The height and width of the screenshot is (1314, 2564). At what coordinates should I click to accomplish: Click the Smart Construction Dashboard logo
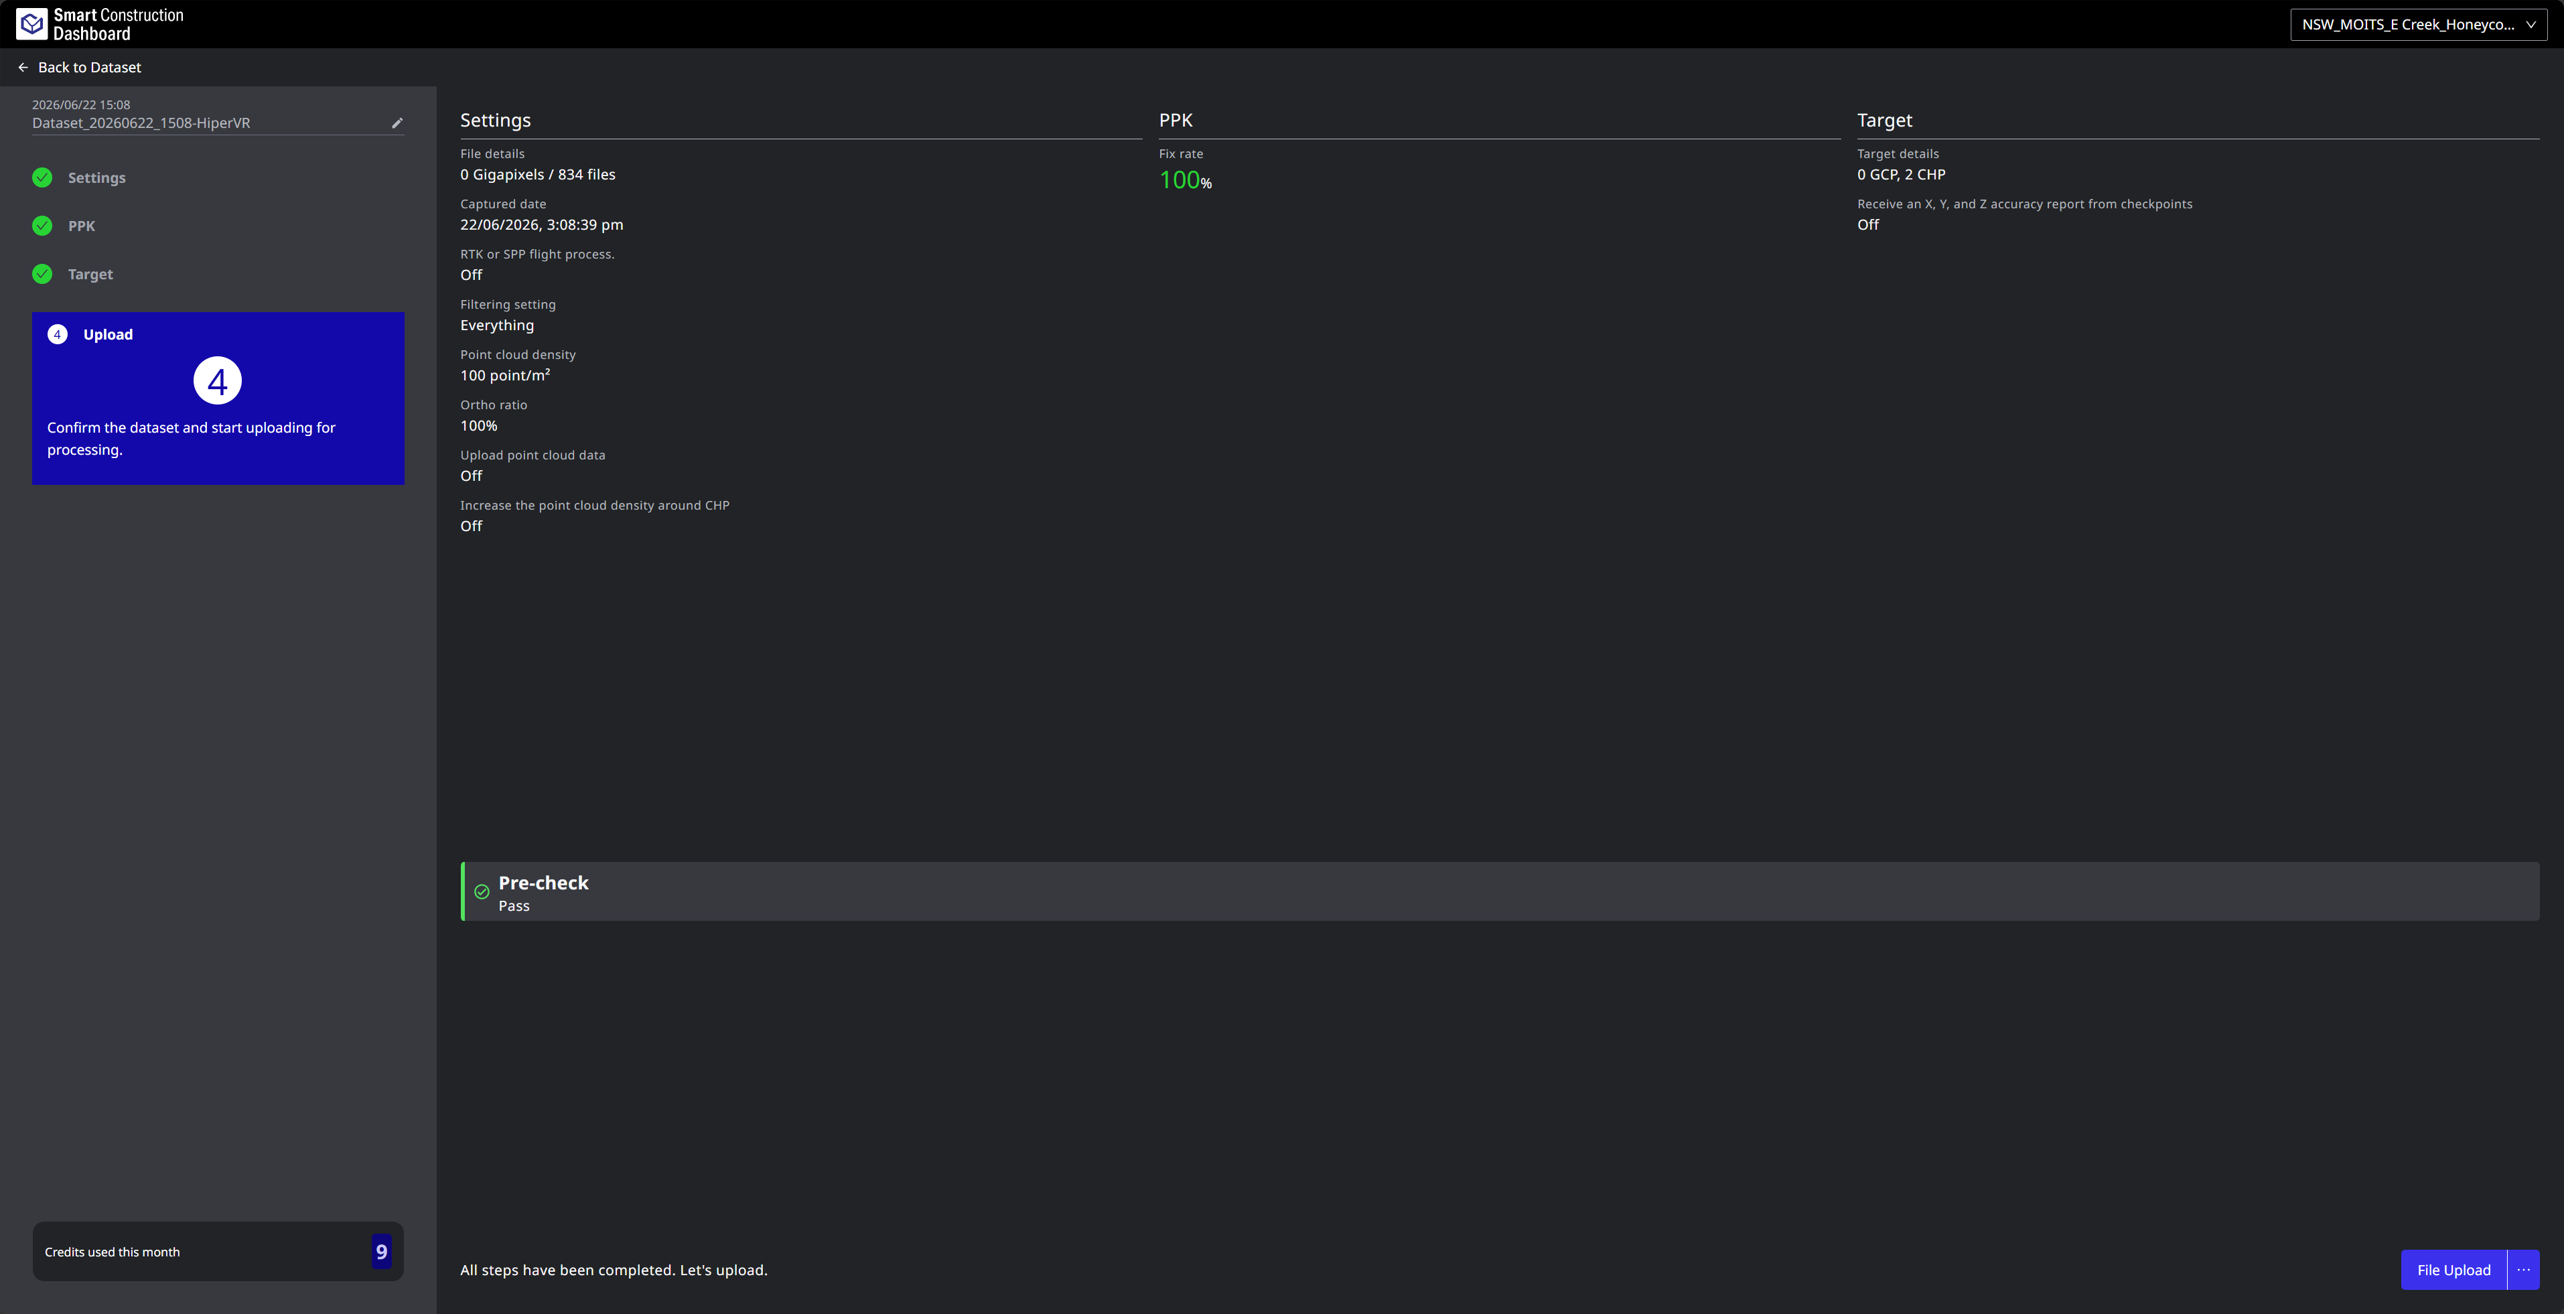100,24
